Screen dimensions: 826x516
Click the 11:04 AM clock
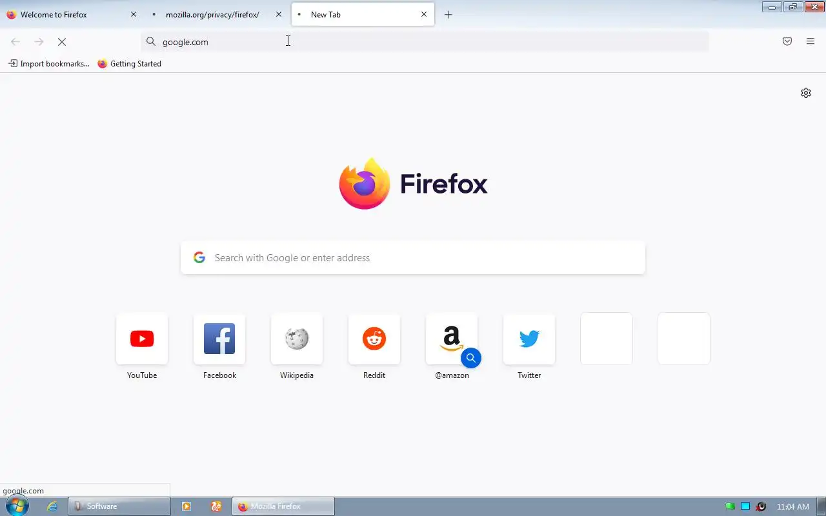coord(793,506)
